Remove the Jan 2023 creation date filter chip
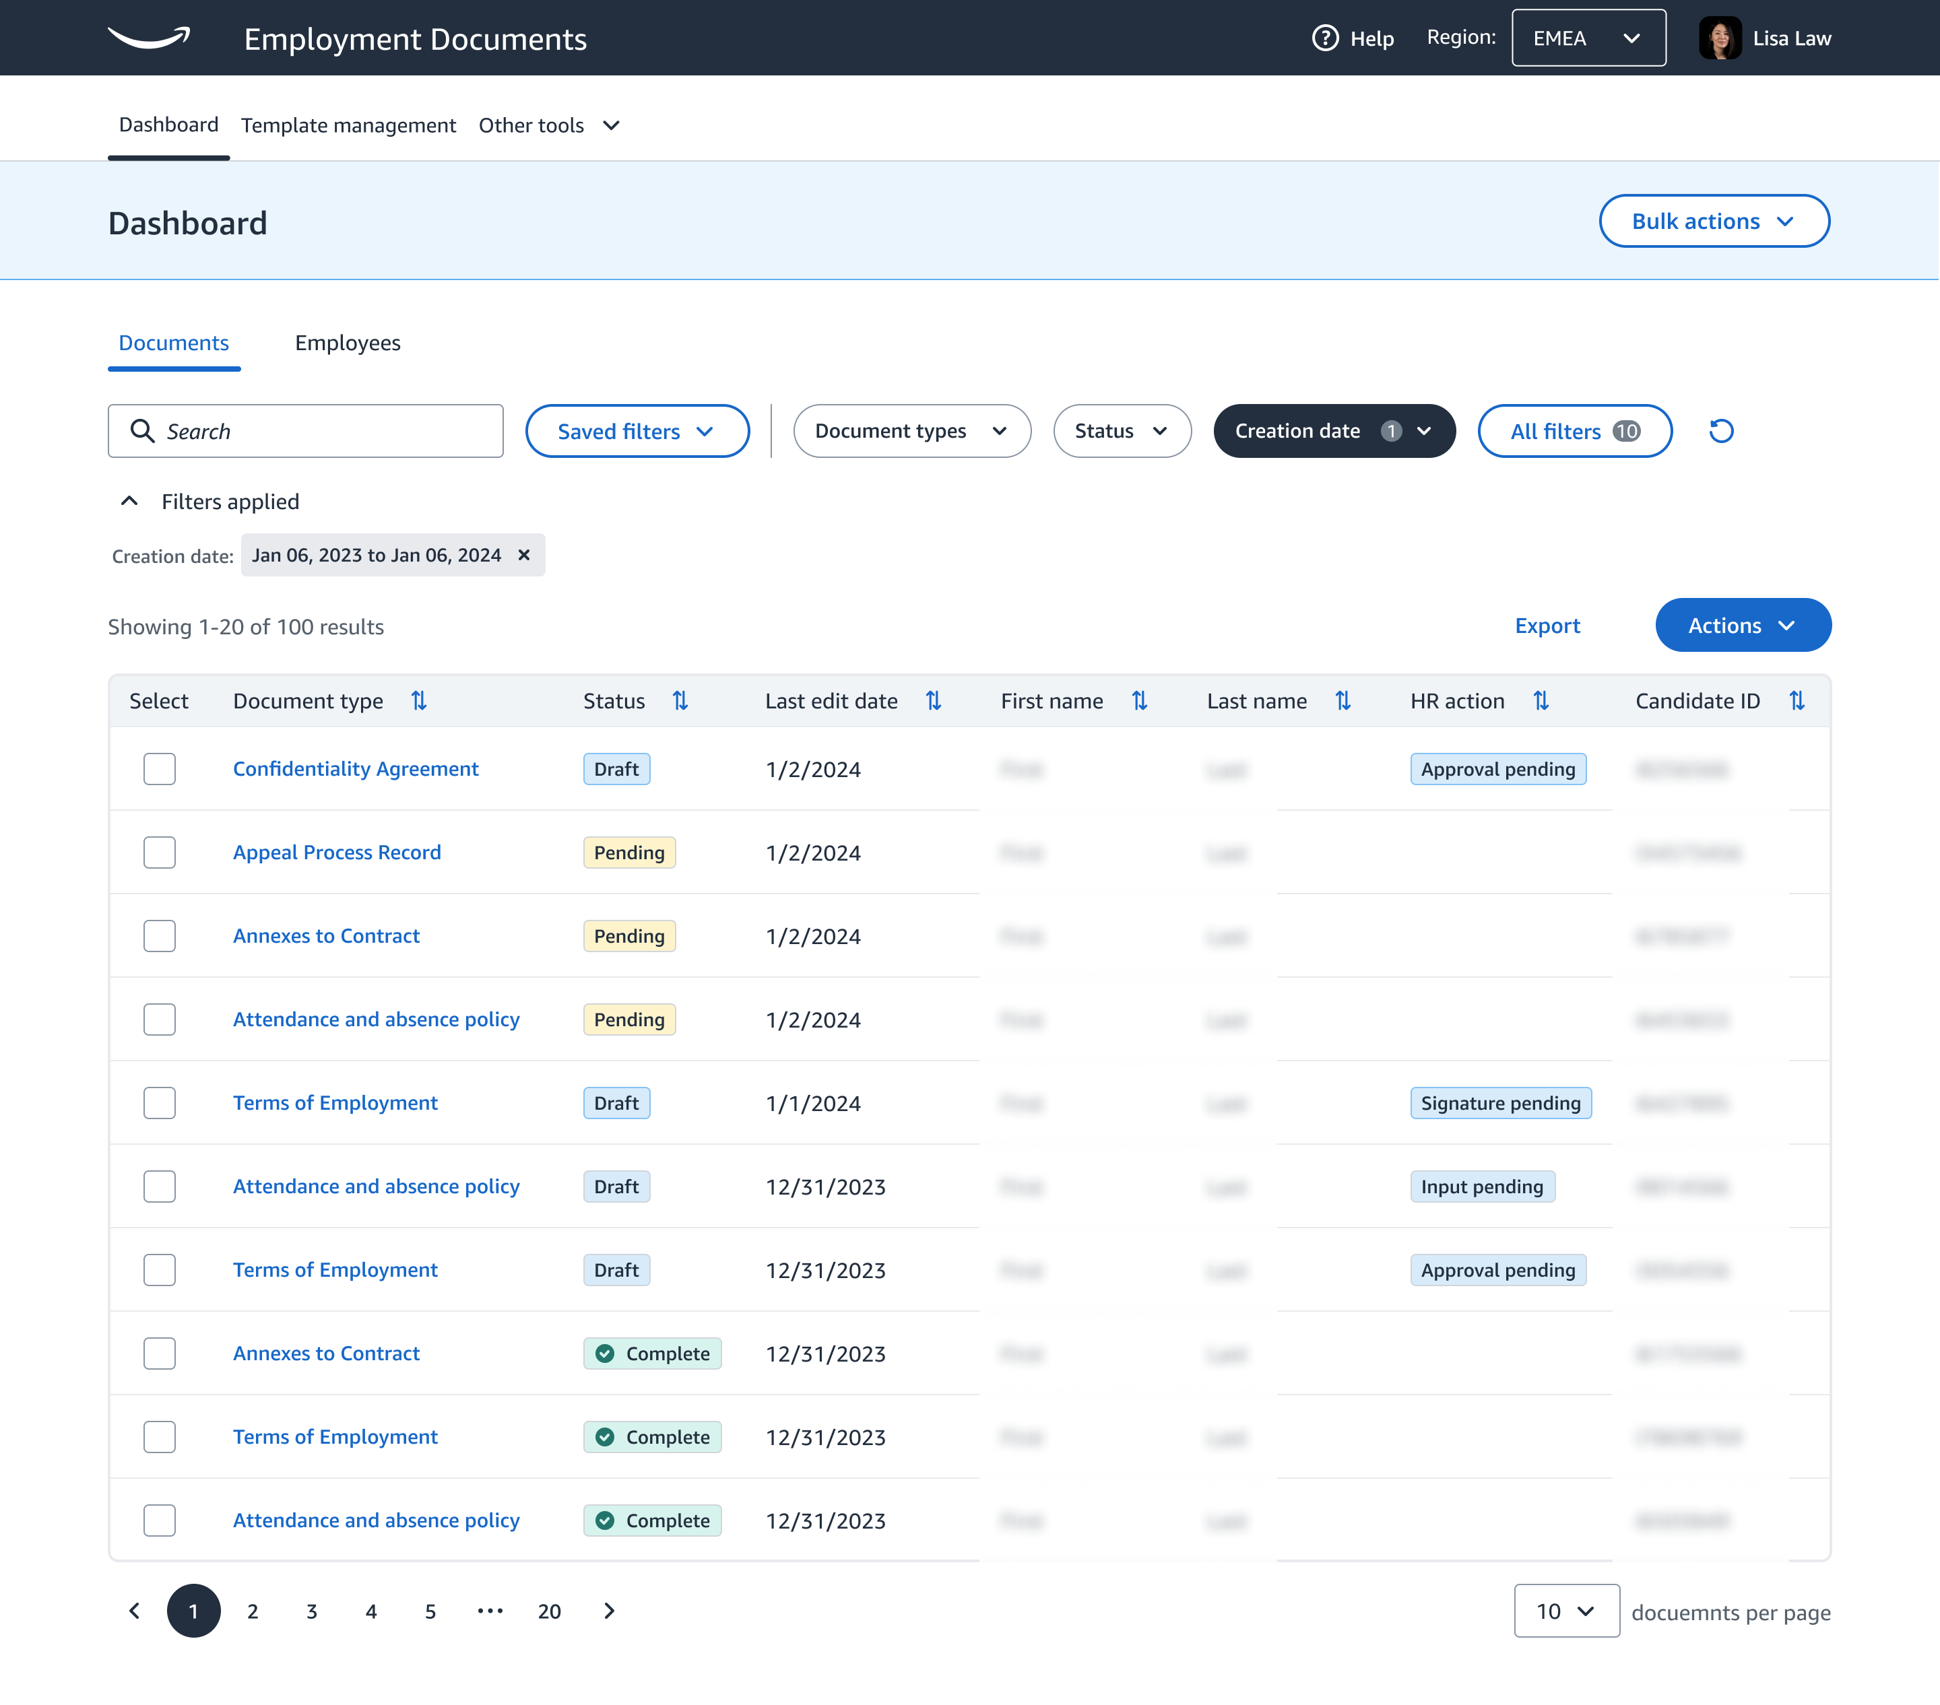Image resolution: width=1940 pixels, height=1705 pixels. (524, 555)
